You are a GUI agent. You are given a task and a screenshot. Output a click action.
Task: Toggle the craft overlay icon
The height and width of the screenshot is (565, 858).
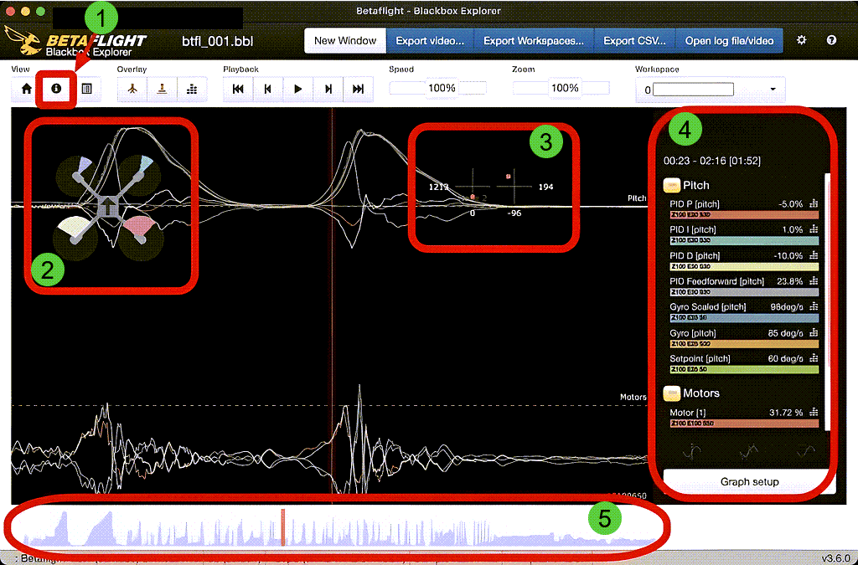click(132, 89)
